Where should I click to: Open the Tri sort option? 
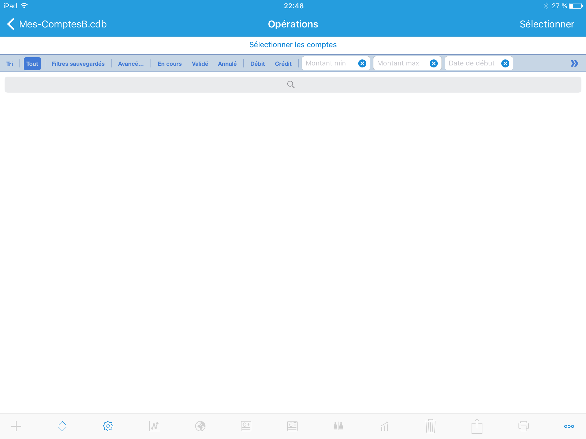point(9,63)
